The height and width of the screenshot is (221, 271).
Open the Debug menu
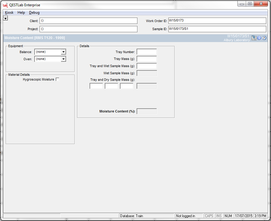coord(34,13)
